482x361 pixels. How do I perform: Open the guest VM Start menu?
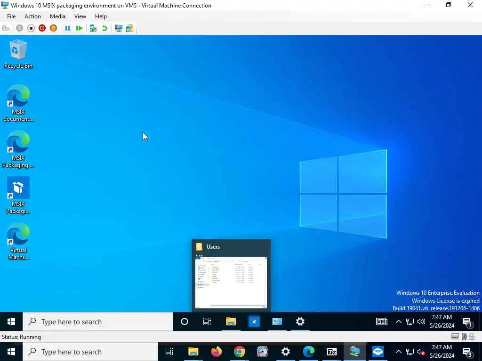click(11, 322)
